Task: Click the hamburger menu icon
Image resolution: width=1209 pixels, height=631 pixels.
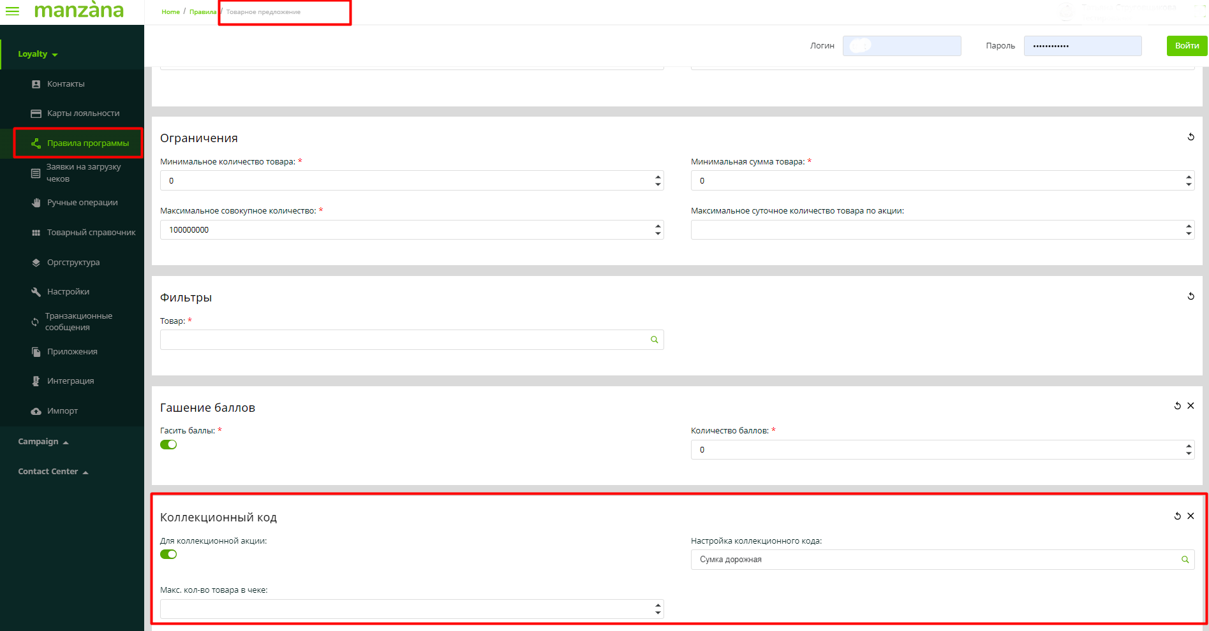Action: pyautogui.click(x=12, y=11)
